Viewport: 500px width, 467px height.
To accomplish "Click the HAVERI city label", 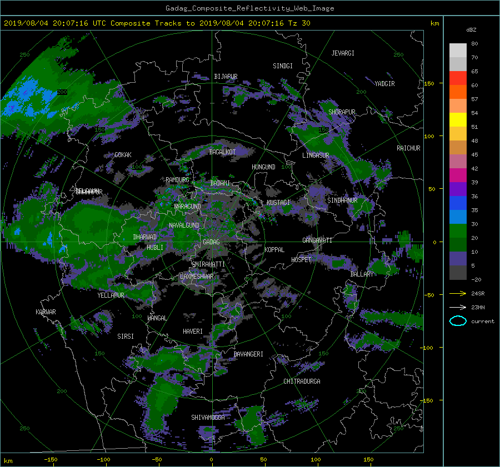I will [193, 332].
